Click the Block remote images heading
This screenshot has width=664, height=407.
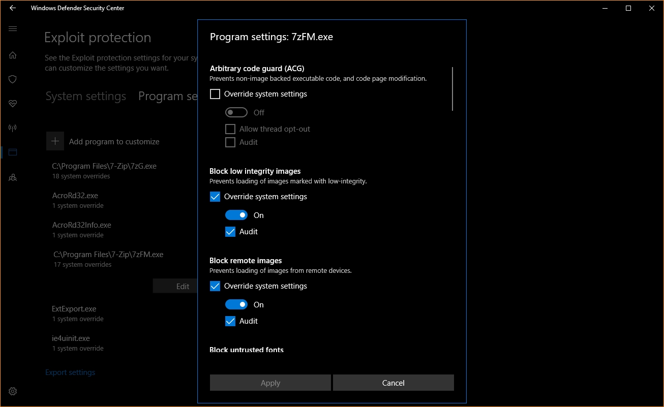pyautogui.click(x=246, y=261)
